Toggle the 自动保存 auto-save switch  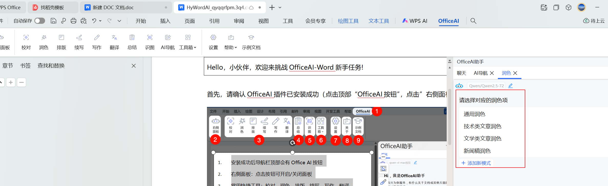[x=40, y=21]
